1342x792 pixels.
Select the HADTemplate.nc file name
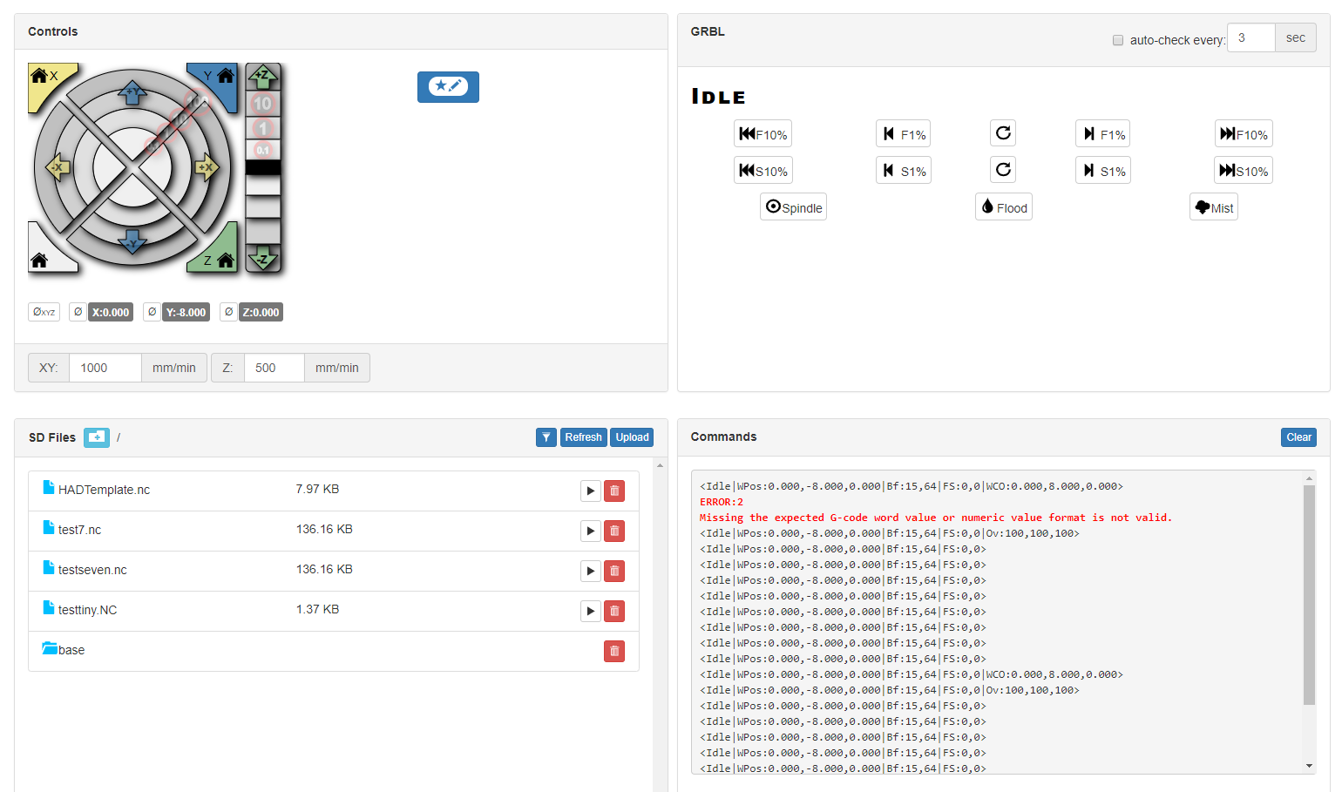(x=104, y=490)
